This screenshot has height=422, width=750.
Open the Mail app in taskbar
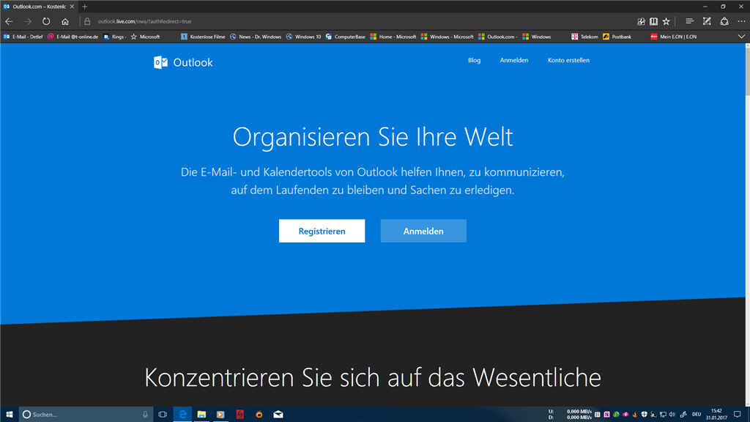[278, 415]
